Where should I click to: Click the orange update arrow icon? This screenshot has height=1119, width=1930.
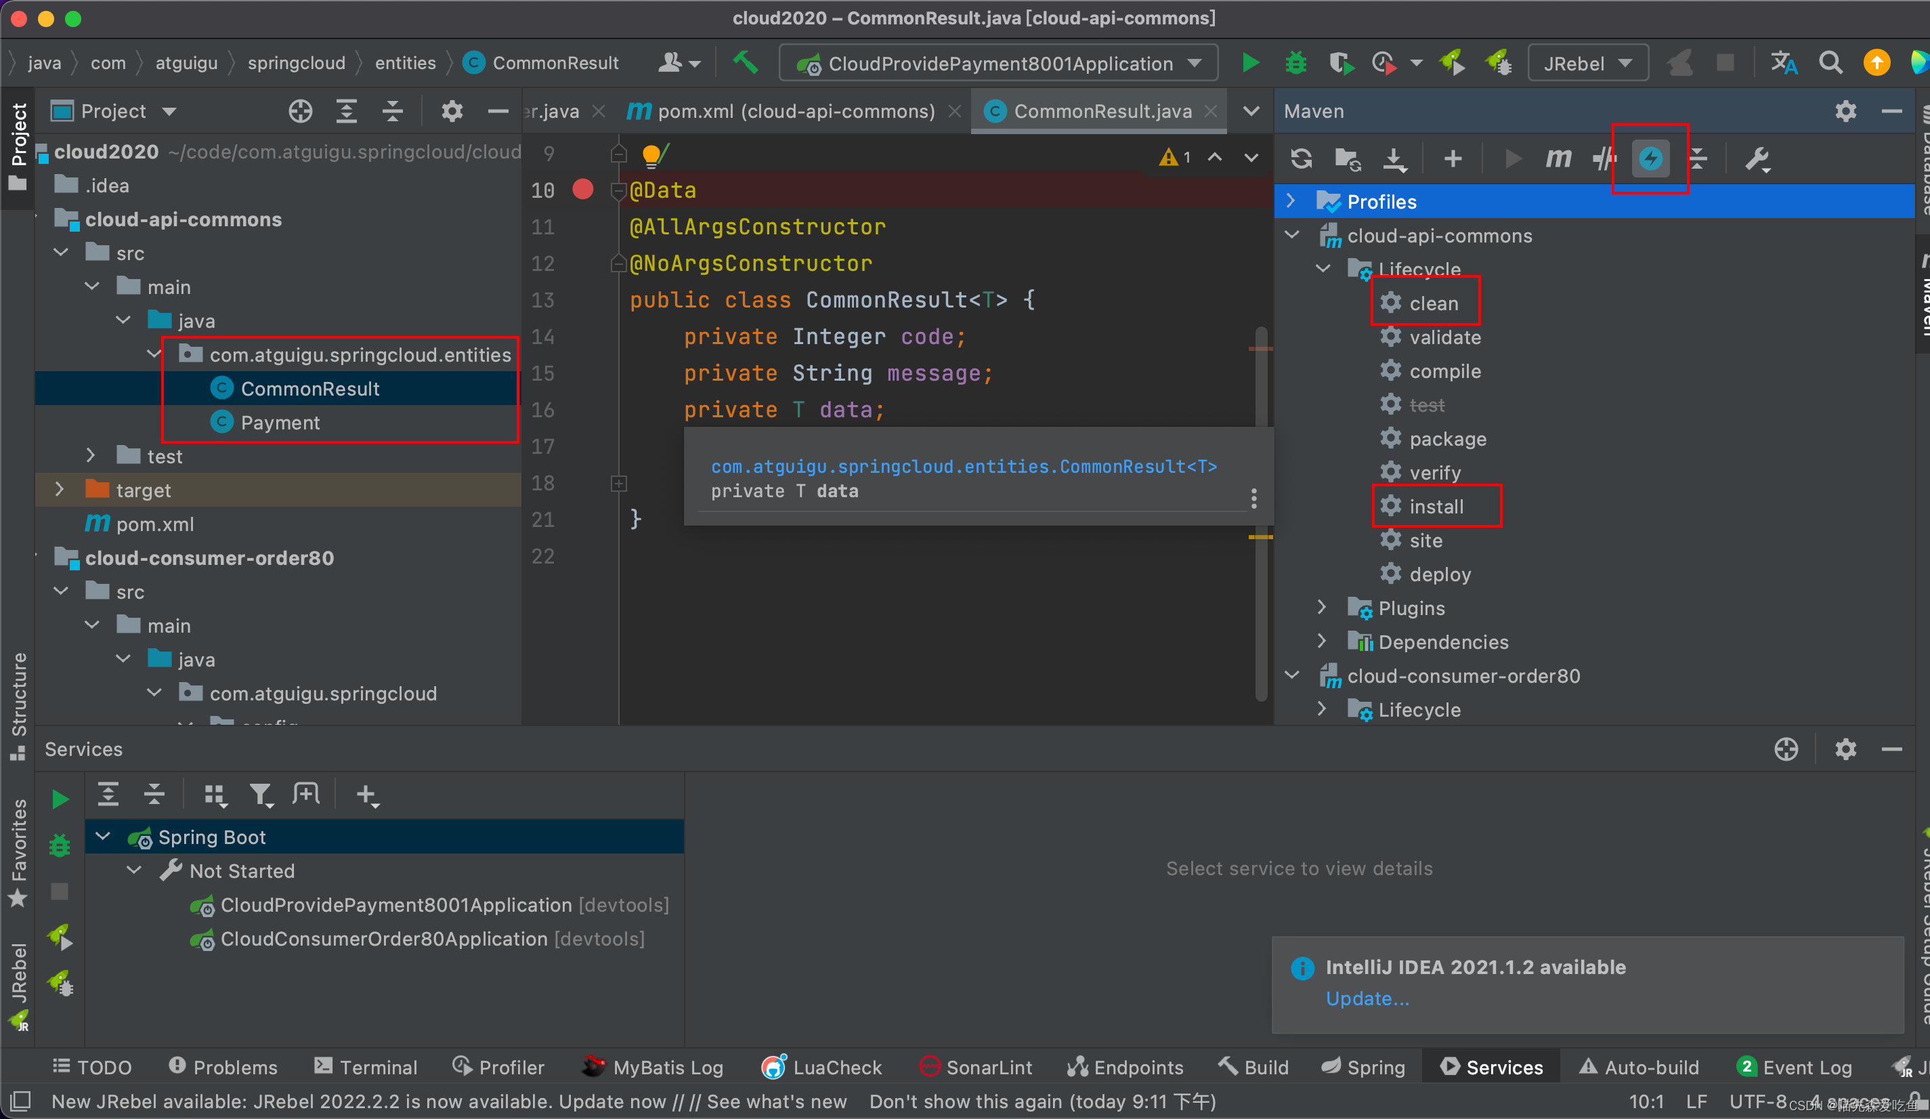[x=1877, y=63]
